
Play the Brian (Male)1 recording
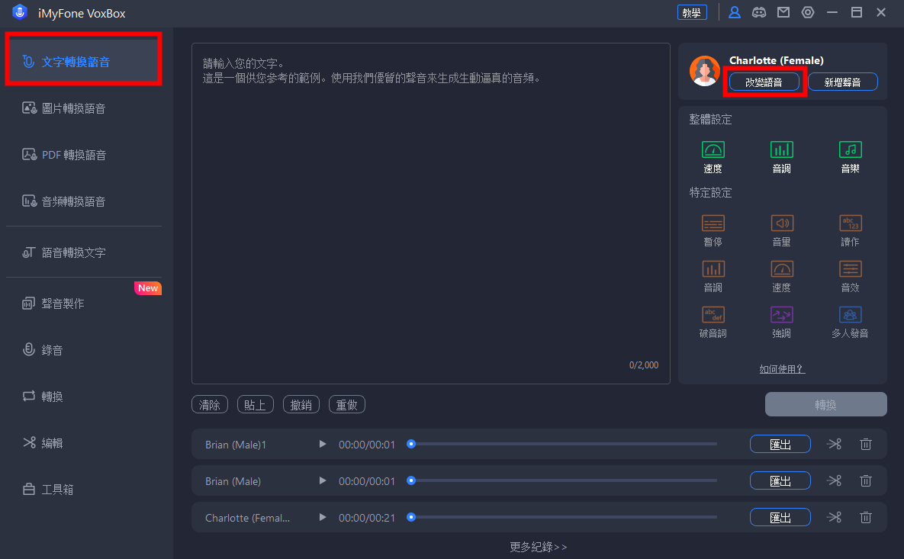(323, 445)
